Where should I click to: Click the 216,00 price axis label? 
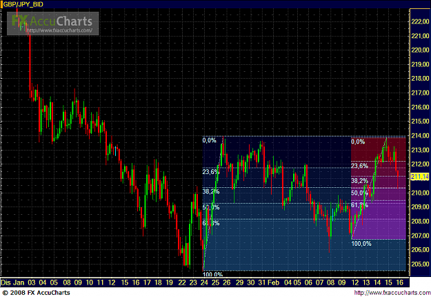pyautogui.click(x=420, y=107)
